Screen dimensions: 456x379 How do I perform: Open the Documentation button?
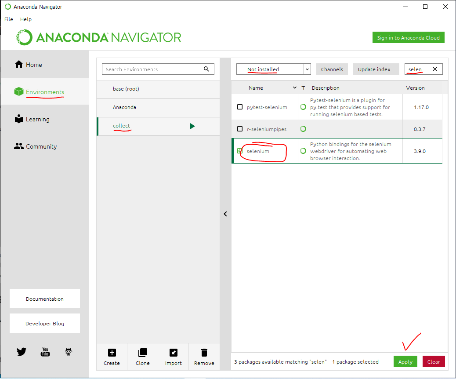point(45,299)
